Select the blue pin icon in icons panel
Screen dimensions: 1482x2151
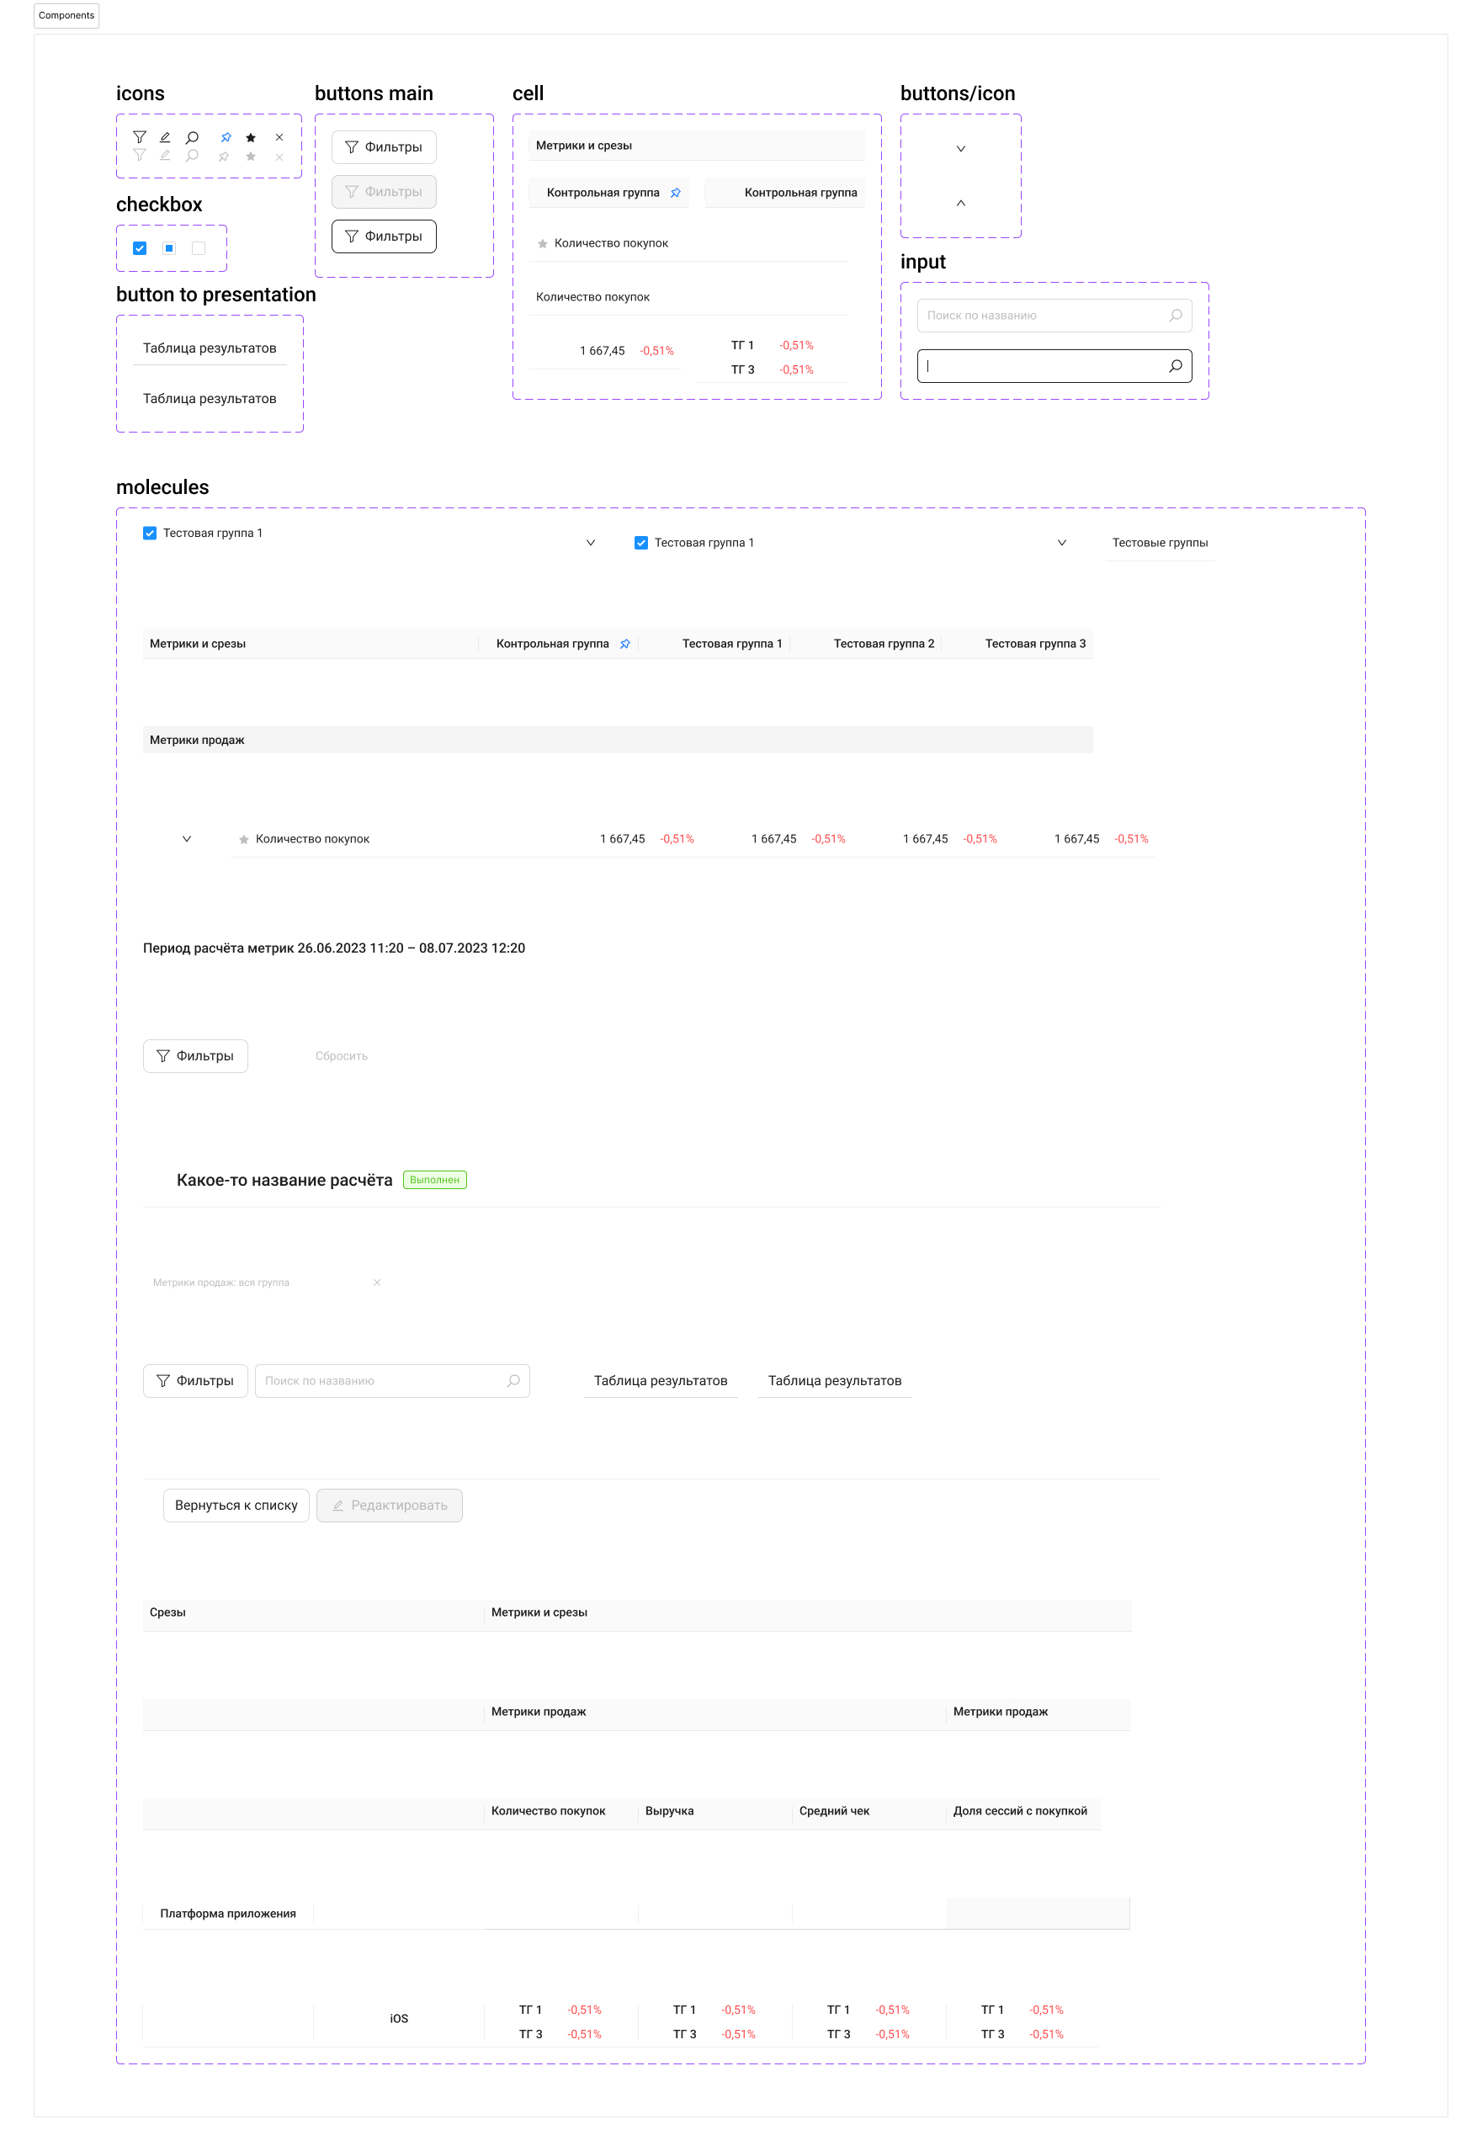click(x=226, y=137)
